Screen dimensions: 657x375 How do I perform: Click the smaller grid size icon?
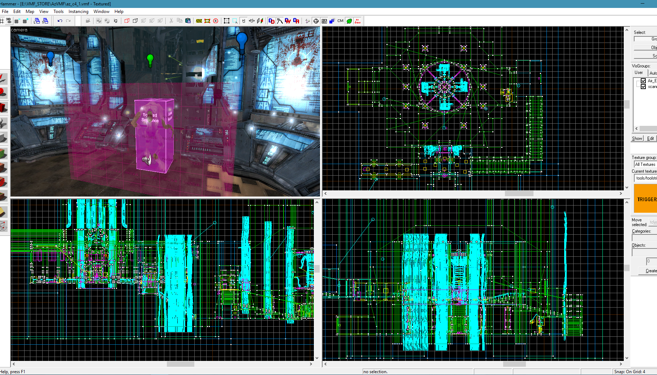(17, 21)
